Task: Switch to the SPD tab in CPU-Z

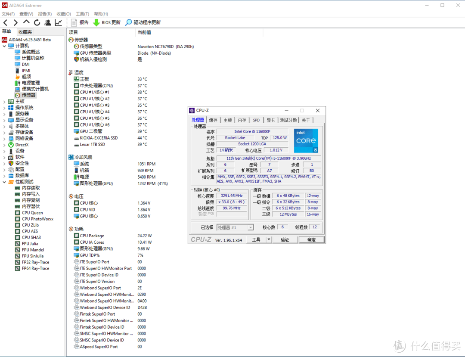Action: coord(256,120)
